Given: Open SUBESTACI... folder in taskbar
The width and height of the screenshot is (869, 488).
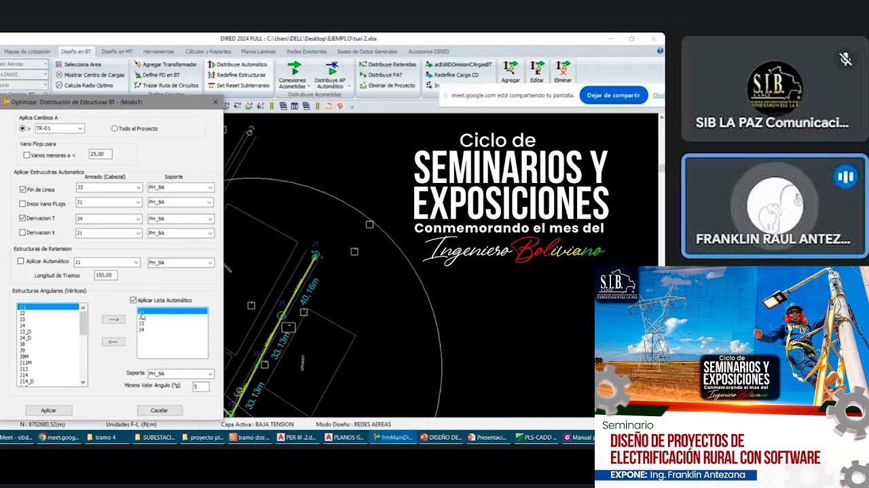Looking at the screenshot, I should (x=154, y=437).
